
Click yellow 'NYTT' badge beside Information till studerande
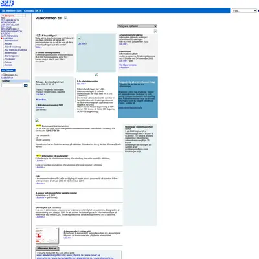pos(38,155)
